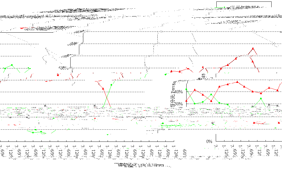Click the highest red triangle data point
The width and height of the screenshot is (282, 173).
253,49
